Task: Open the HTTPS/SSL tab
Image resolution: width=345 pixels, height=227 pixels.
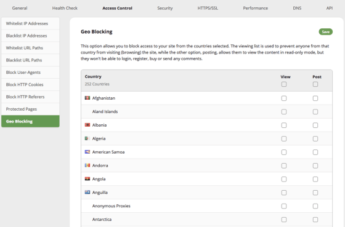Action: pyautogui.click(x=208, y=8)
